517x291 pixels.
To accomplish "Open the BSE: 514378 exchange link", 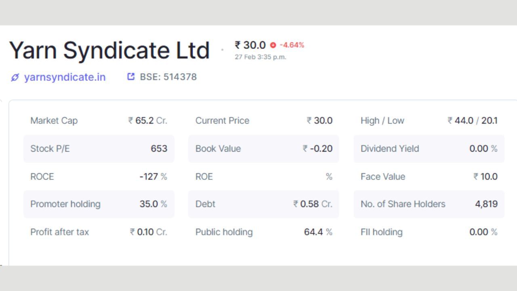I will [168, 77].
